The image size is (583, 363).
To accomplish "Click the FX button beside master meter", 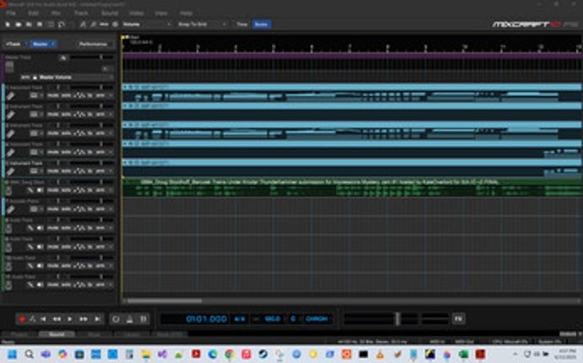I will tap(458, 319).
